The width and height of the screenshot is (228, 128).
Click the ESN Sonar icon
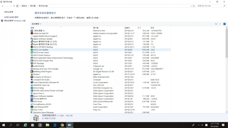coord(32,101)
